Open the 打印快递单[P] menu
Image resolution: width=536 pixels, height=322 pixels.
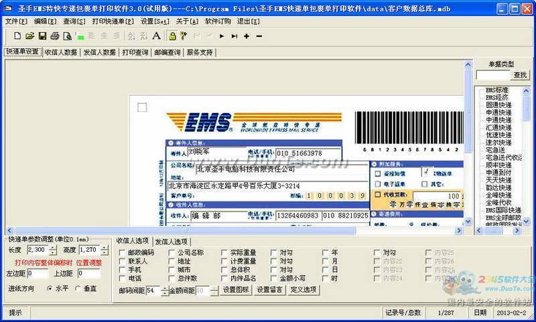[x=113, y=21]
